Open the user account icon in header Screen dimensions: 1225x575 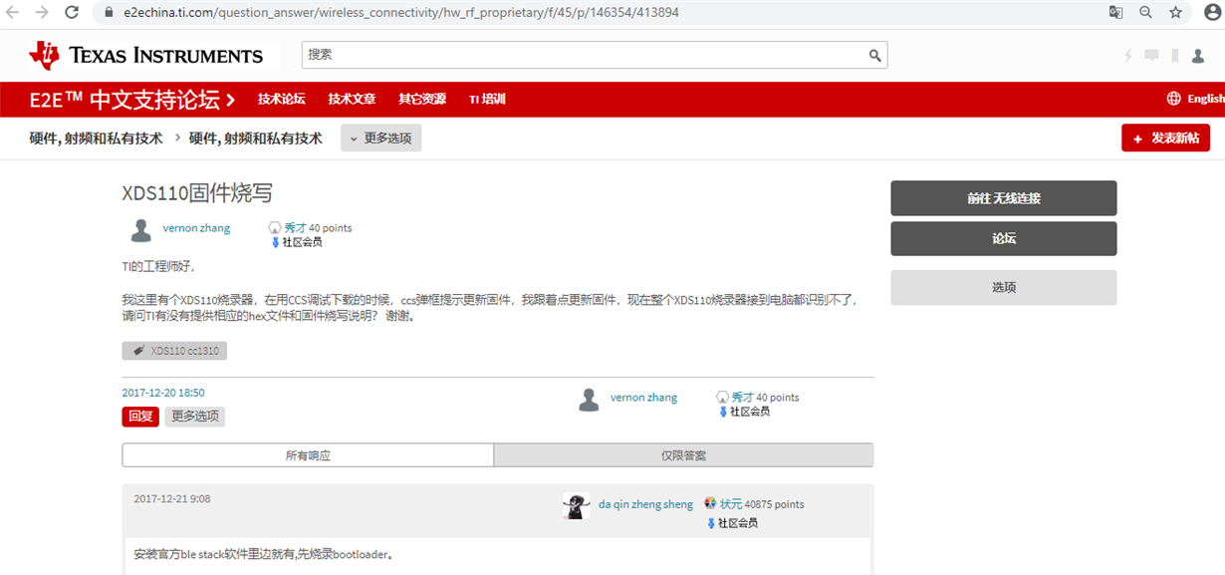pos(1198,56)
